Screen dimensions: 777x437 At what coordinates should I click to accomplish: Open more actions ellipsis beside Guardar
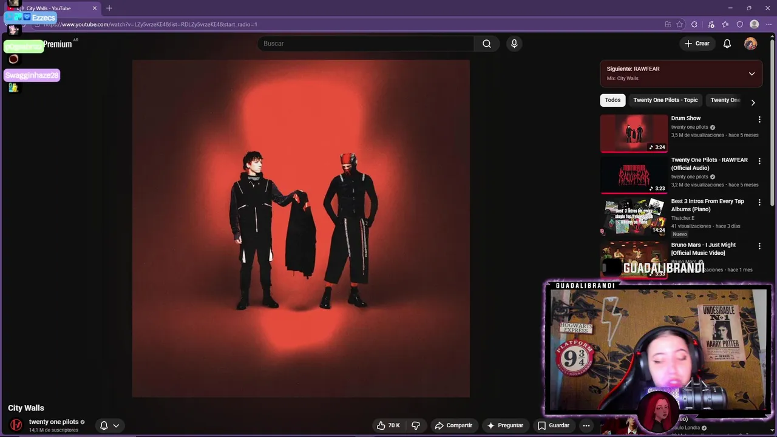click(x=586, y=425)
